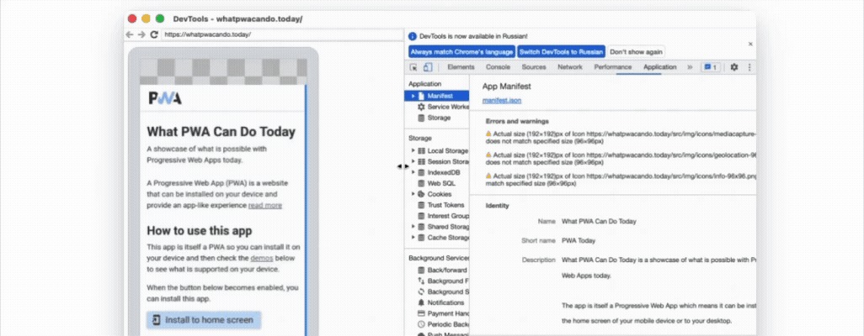This screenshot has height=336, width=864.
Task: Click the Session Storage grid icon
Action: [422, 161]
